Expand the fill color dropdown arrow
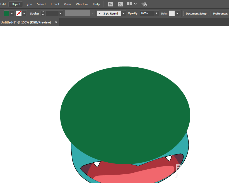Viewport: 229px width, 183px height. [12, 13]
